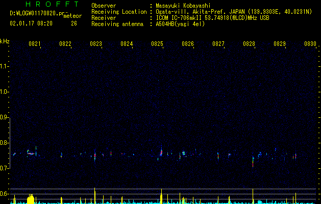Click the 0825 time marker
Image resolution: width=321 pixels, height=204 pixels.
(157, 44)
